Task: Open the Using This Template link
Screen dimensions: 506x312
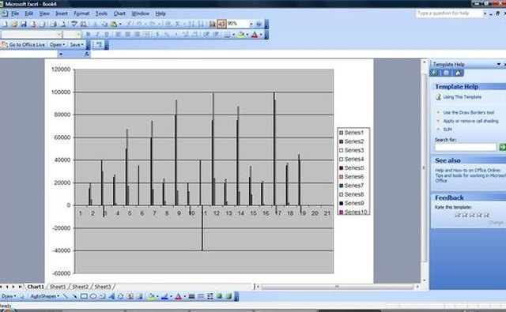Action: [x=462, y=97]
